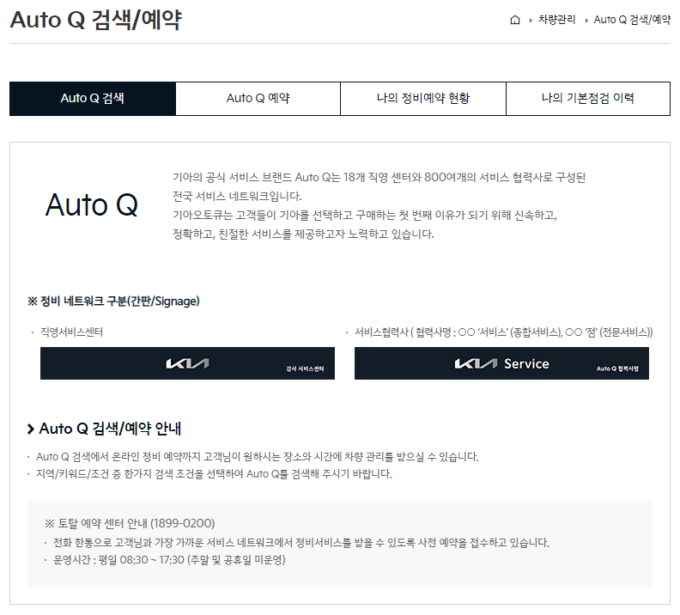
Task: Click the Kia Service Auto Q 협력사명 signage image
Action: [x=501, y=363]
